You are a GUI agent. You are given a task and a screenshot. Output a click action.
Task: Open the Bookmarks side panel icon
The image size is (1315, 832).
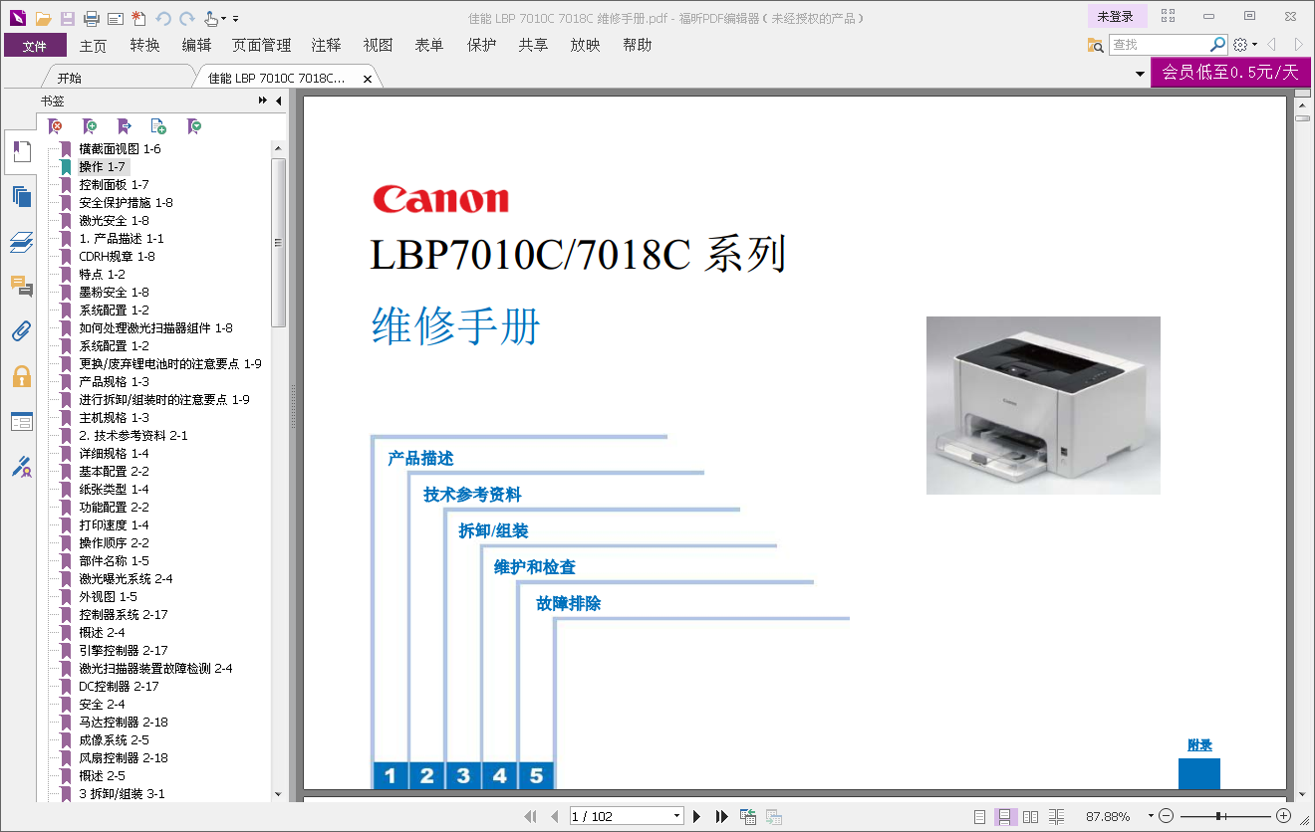click(x=21, y=152)
